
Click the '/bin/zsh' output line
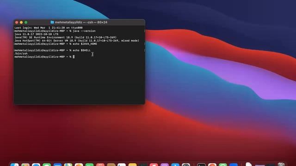[21, 53]
